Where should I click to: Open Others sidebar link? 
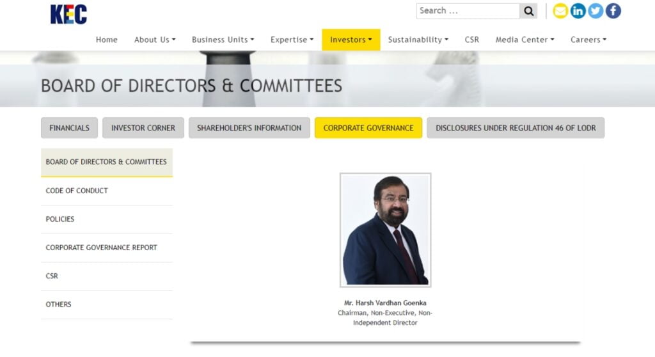tap(107, 305)
